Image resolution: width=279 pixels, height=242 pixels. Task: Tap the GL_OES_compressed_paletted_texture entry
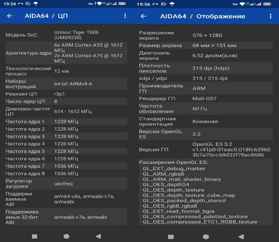click(x=195, y=216)
